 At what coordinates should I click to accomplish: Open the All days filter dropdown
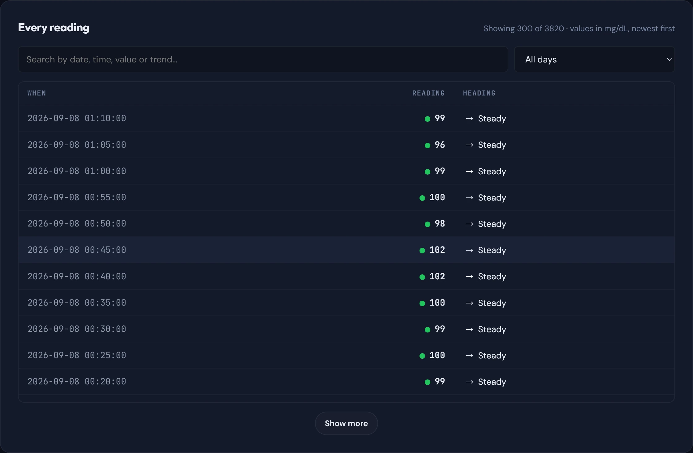tap(594, 59)
